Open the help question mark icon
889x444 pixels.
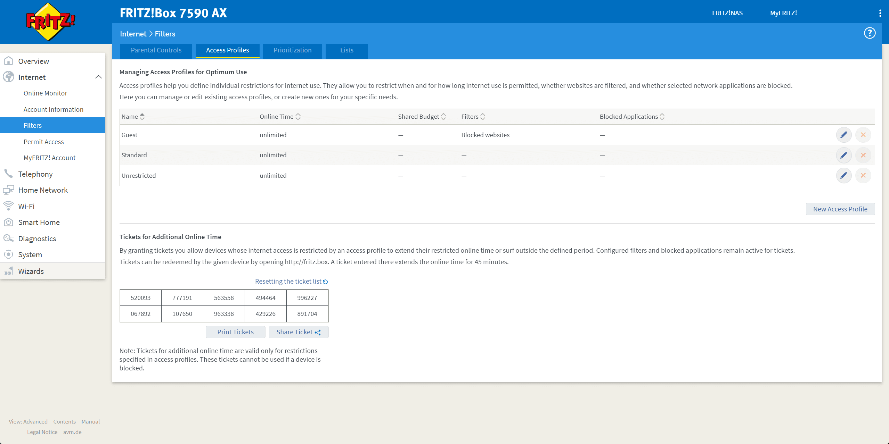pyautogui.click(x=870, y=33)
